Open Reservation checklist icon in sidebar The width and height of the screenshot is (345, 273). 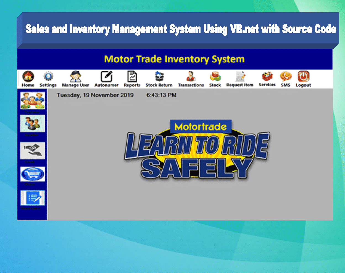[33, 198]
